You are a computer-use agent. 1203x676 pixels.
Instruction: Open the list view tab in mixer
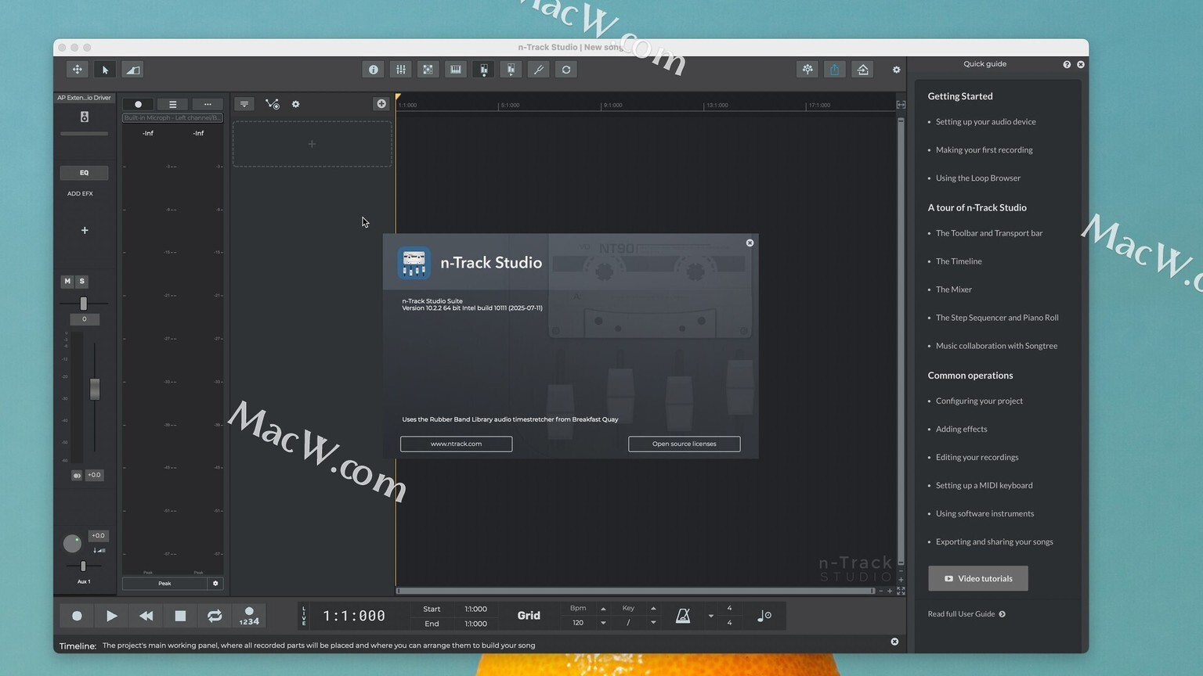click(172, 104)
